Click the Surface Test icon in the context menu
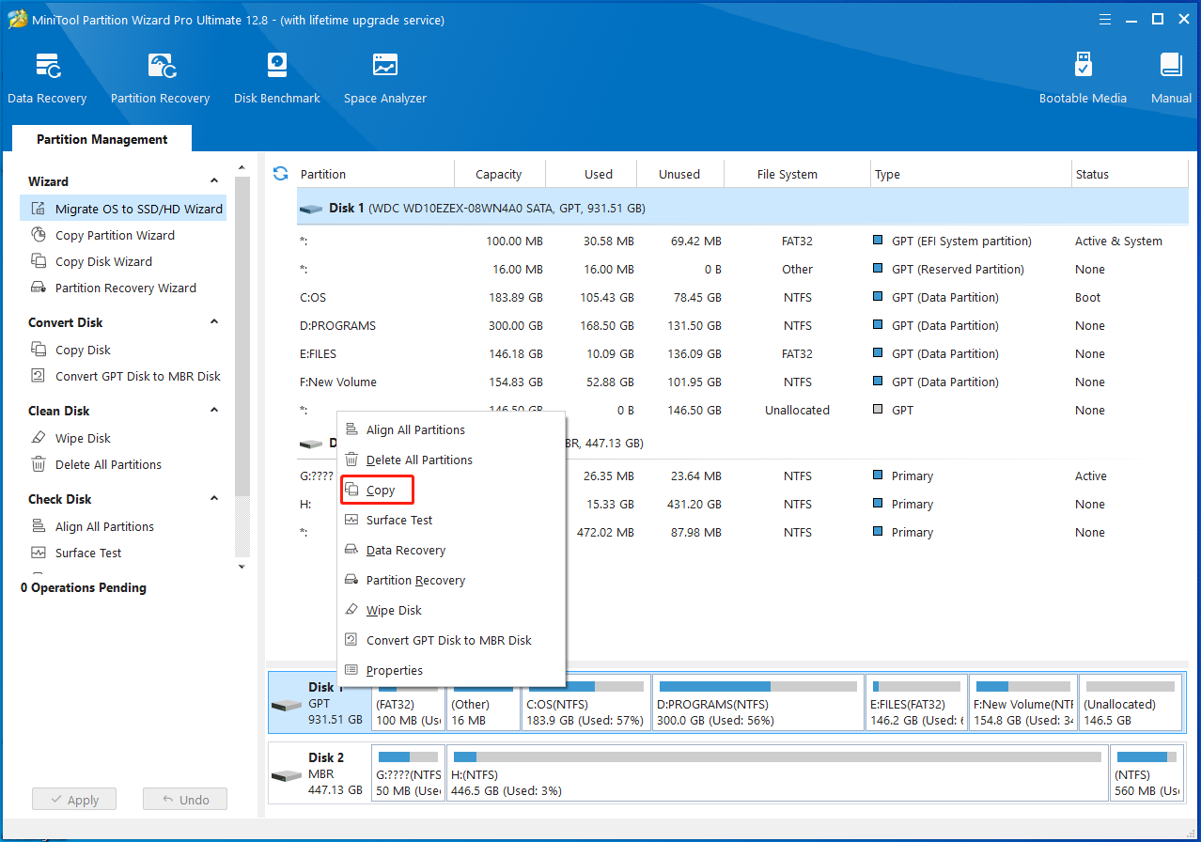This screenshot has width=1201, height=842. 351,520
